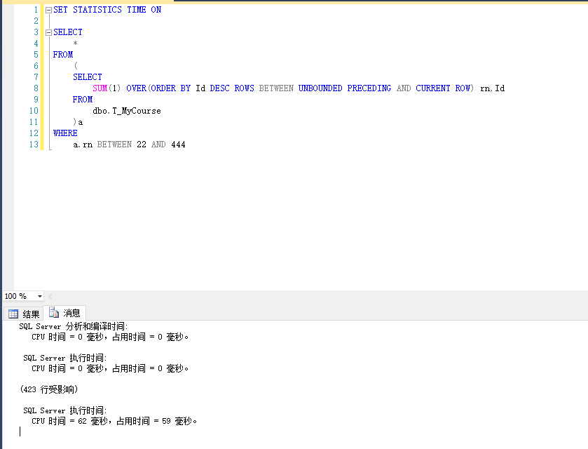Viewport: 588px width, 449px height.
Task: Collapse the outer SELECT statement block
Action: click(x=48, y=32)
